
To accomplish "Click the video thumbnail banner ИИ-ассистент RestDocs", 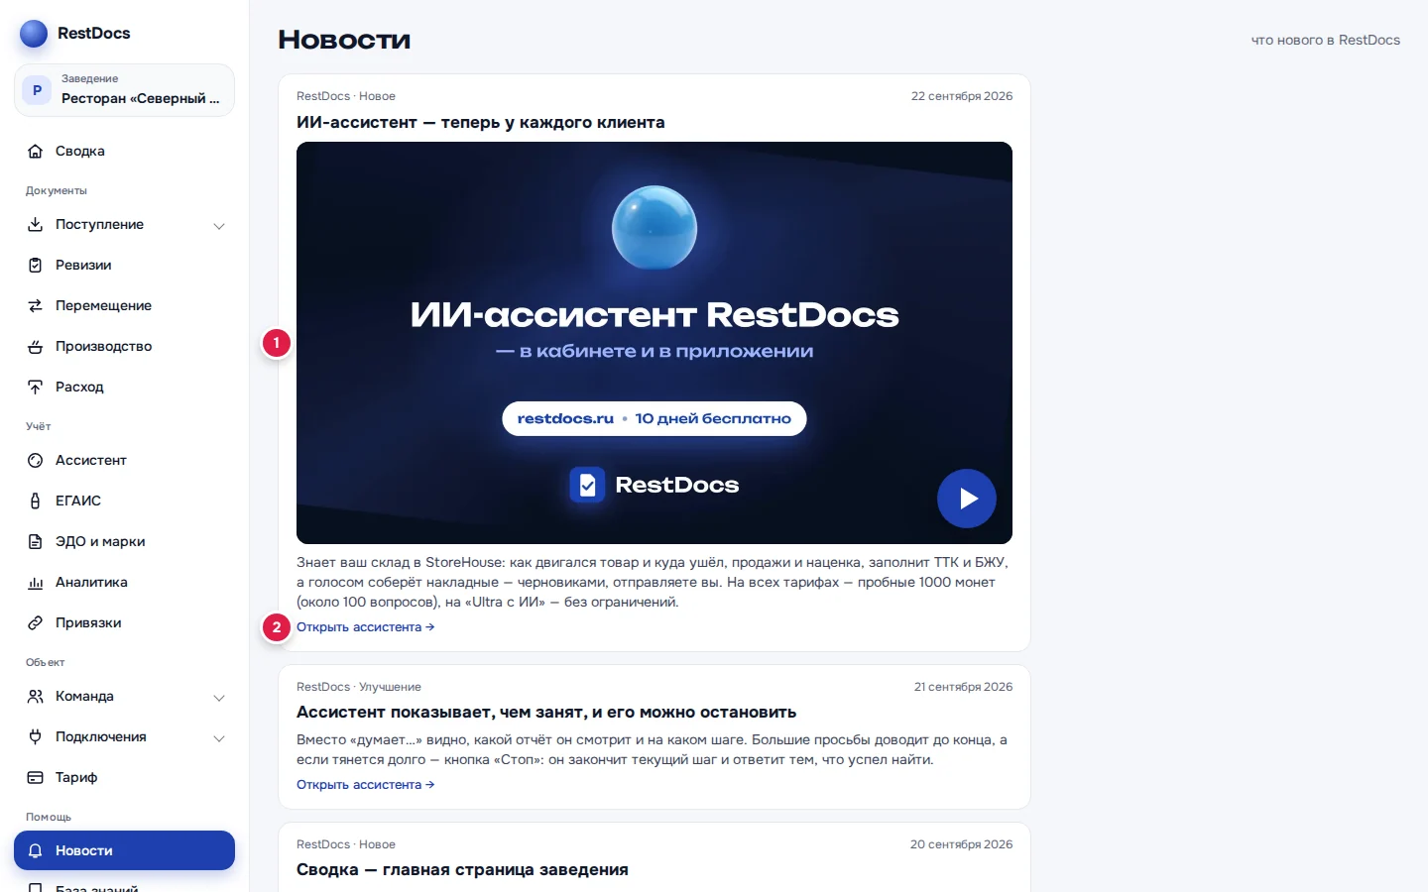I will [x=654, y=343].
